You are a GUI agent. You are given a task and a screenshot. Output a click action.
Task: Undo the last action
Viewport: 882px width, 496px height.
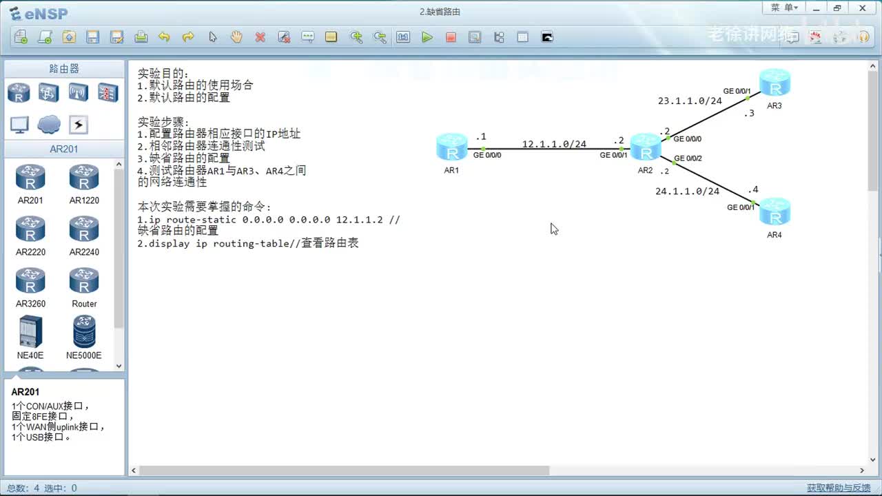pyautogui.click(x=164, y=37)
